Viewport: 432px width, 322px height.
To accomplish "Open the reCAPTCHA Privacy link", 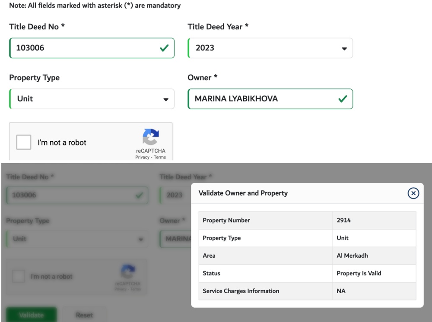I will pyautogui.click(x=142, y=157).
